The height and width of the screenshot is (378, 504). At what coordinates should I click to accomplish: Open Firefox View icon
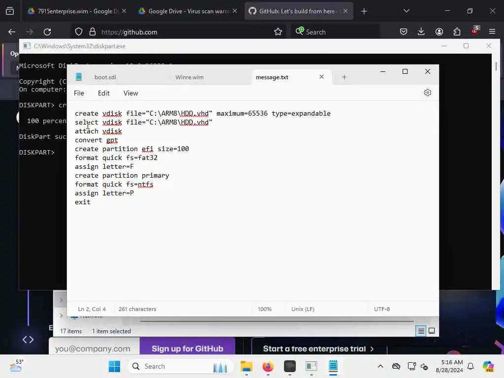pos(10,11)
